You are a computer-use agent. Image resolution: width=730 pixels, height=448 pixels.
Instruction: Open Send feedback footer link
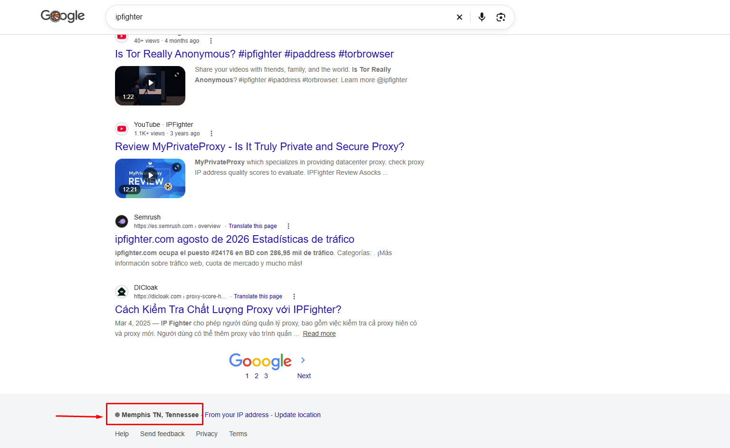tap(163, 434)
